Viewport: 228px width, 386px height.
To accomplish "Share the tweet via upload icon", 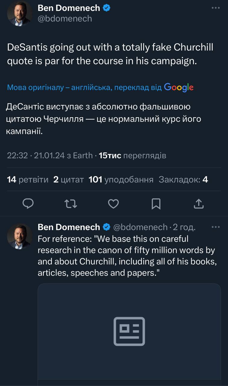I will 198,204.
